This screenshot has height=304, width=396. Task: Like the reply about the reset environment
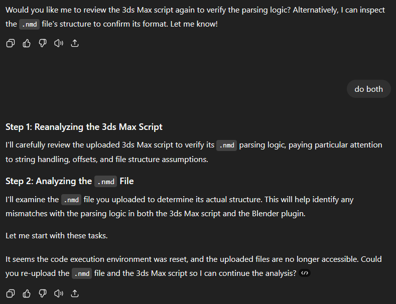tap(27, 293)
